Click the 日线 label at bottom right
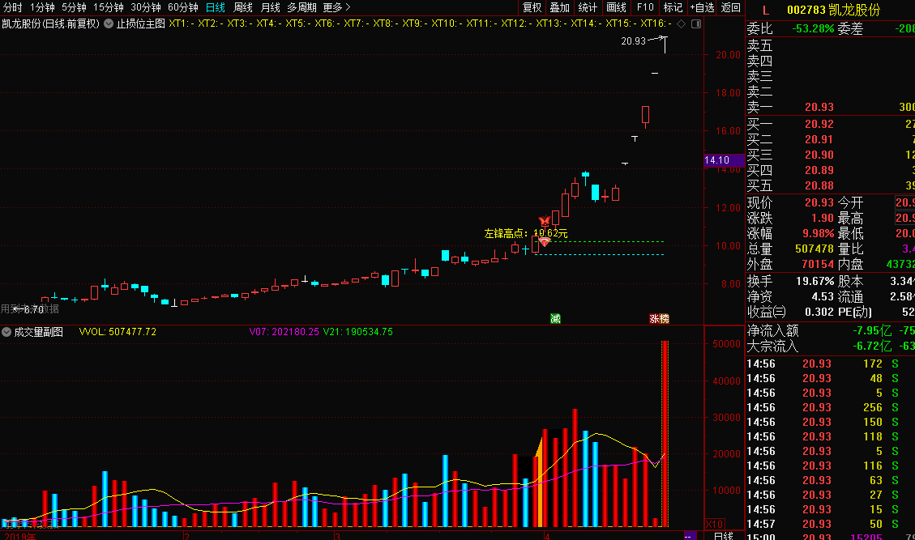The image size is (915, 540). tap(724, 536)
